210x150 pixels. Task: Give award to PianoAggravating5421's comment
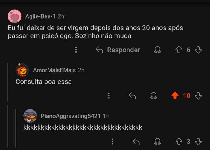pyautogui.click(x=157, y=141)
